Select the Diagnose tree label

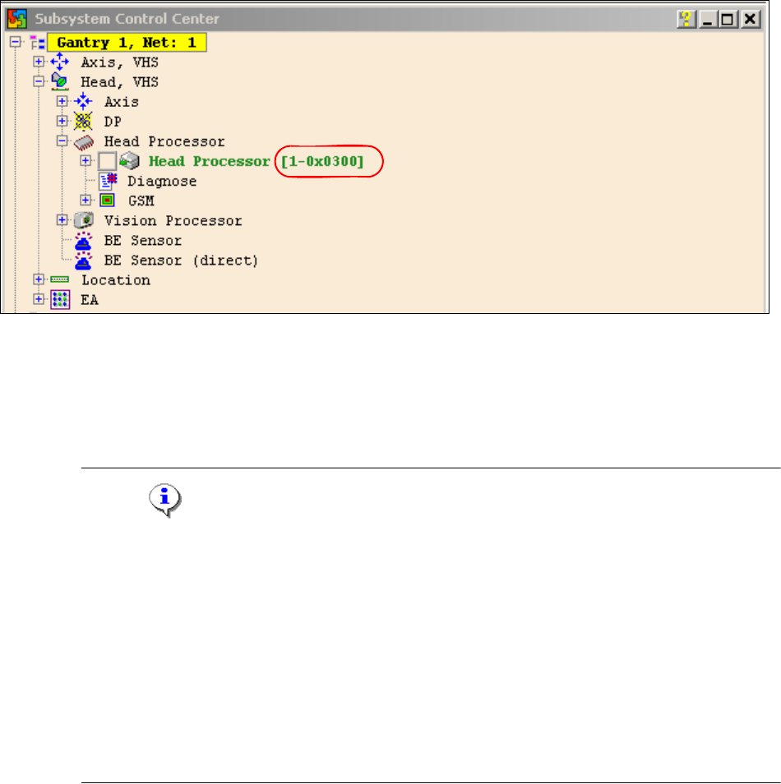(162, 182)
